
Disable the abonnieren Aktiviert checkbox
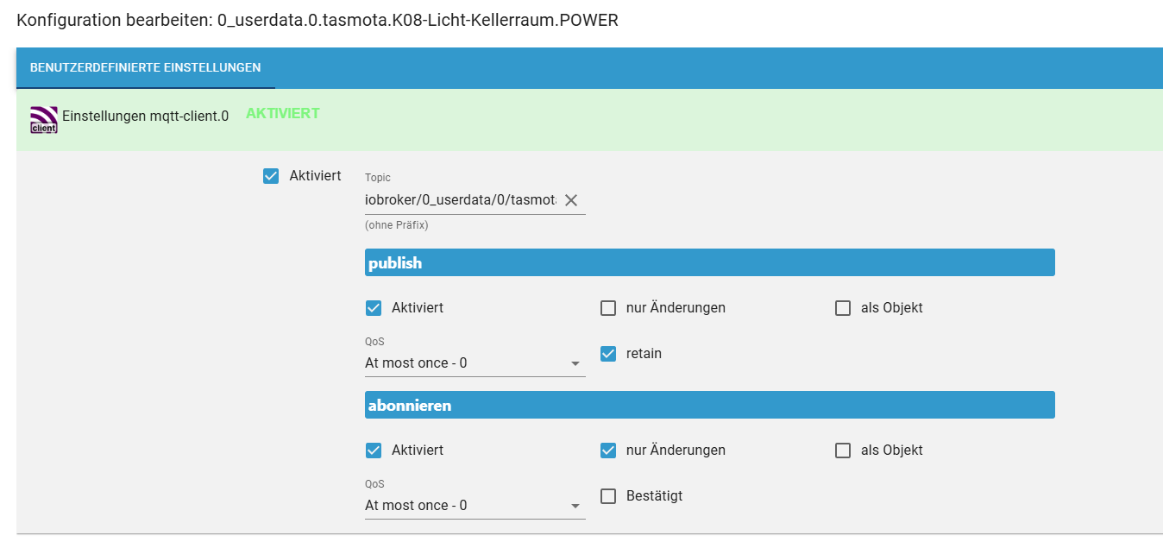(374, 451)
